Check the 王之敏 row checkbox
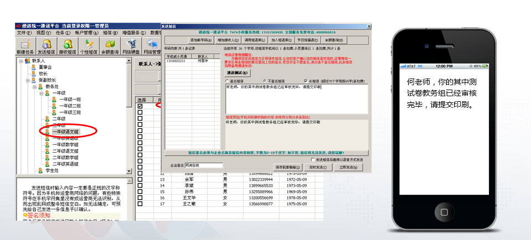The height and width of the screenshot is (240, 531). pyautogui.click(x=140, y=204)
